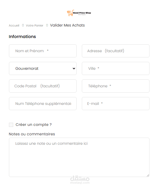160x188 pixels.
Task: Click the Créer un compte label text
Action: pyautogui.click(x=34, y=125)
